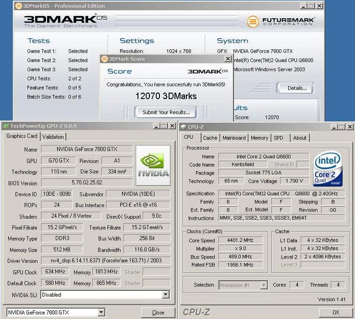This screenshot has width=355, height=319.
Task: Click the Cores count value 4
Action: point(297,284)
